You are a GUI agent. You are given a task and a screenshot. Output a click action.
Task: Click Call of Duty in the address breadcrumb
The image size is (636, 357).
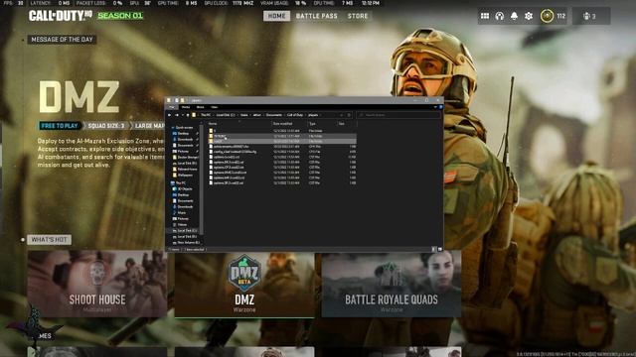point(295,115)
